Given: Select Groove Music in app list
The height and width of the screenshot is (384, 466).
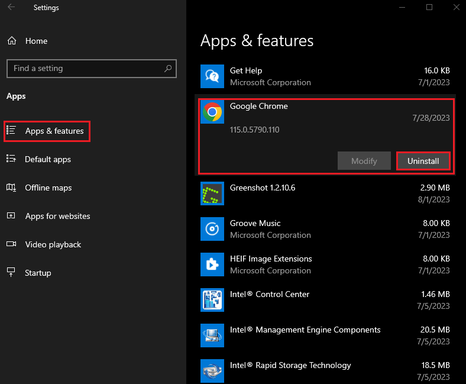Looking at the screenshot, I should [x=255, y=224].
